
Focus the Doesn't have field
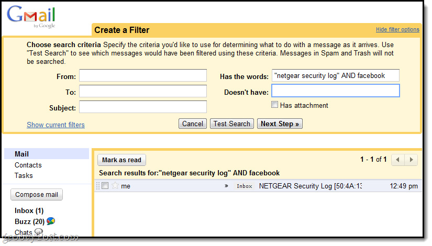click(335, 91)
